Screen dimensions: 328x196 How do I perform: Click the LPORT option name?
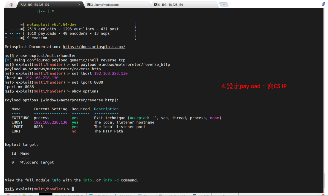pos(17,127)
